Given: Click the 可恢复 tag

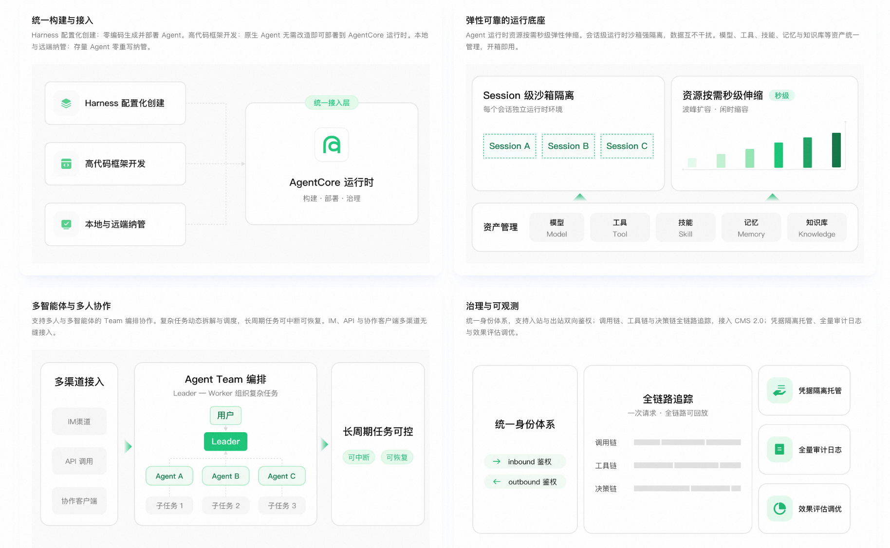Looking at the screenshot, I should click(397, 457).
